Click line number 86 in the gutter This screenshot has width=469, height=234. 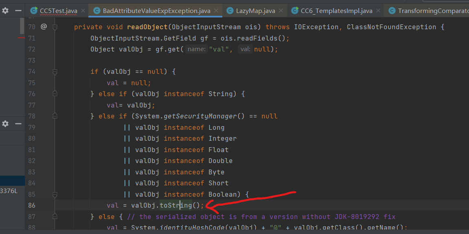32,206
